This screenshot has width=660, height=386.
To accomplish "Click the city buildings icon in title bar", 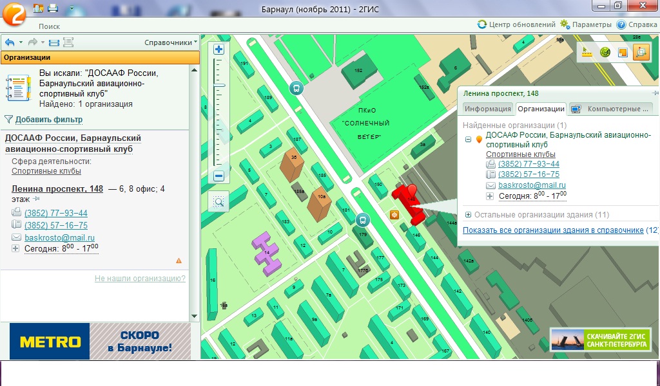I will (x=38, y=8).
